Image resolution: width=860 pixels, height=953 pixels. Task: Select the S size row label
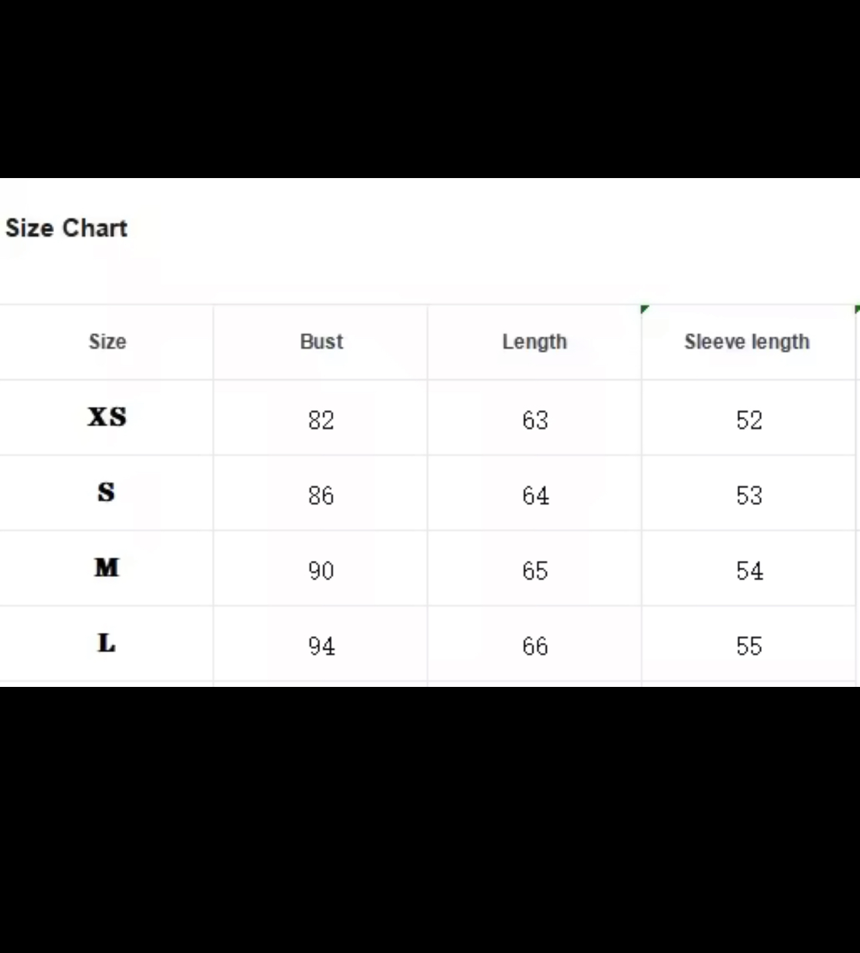tap(107, 493)
